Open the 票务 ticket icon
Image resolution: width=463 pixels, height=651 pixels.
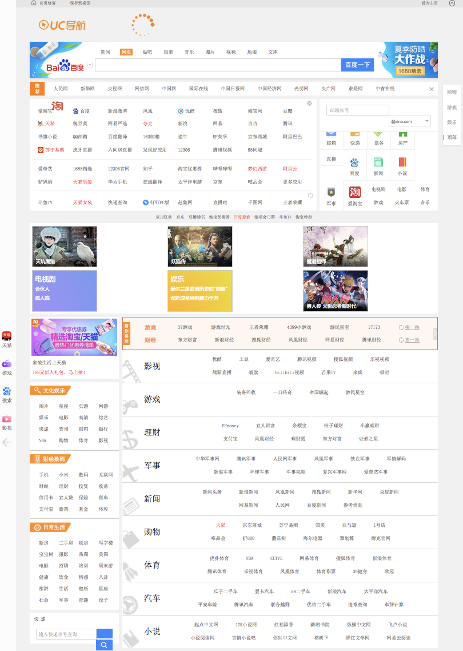pos(378,134)
